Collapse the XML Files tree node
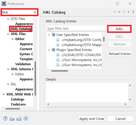The width and height of the screenshot is (136, 125). tap(8, 34)
